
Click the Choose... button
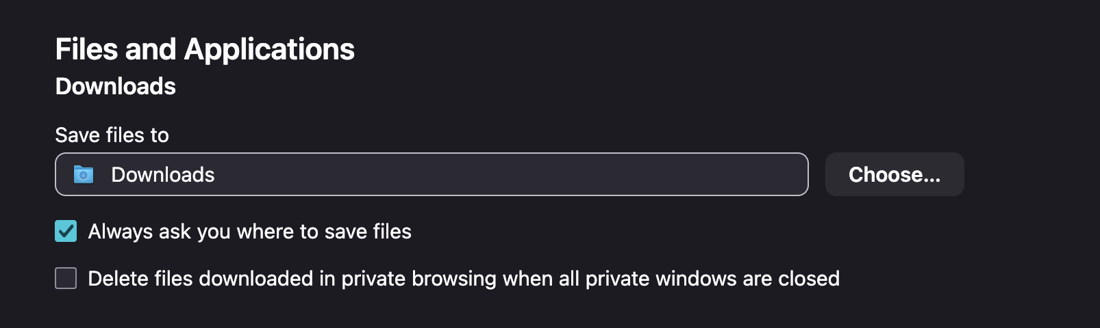(894, 175)
